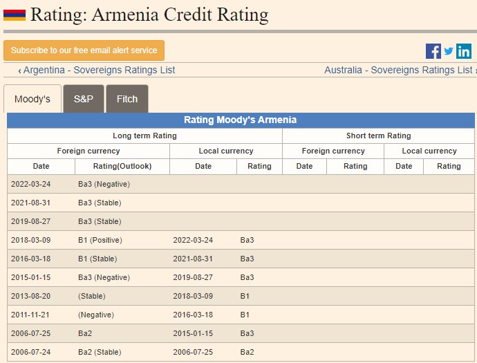477x363 pixels.
Task: Click the Twitter share icon
Action: tap(449, 51)
